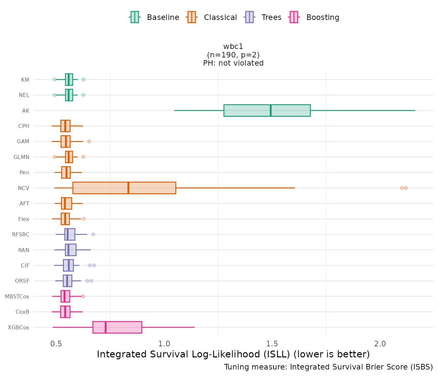This screenshot has height=376, width=438.
Task: Click the 'XGBCox' y-axis label
Action: (x=19, y=327)
